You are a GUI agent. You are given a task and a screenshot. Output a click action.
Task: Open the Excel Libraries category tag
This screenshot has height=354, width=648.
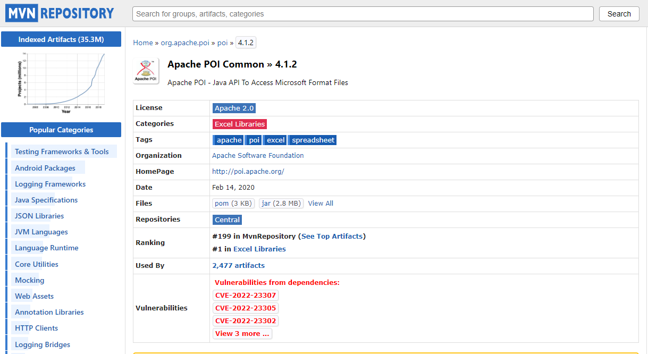[x=240, y=124]
